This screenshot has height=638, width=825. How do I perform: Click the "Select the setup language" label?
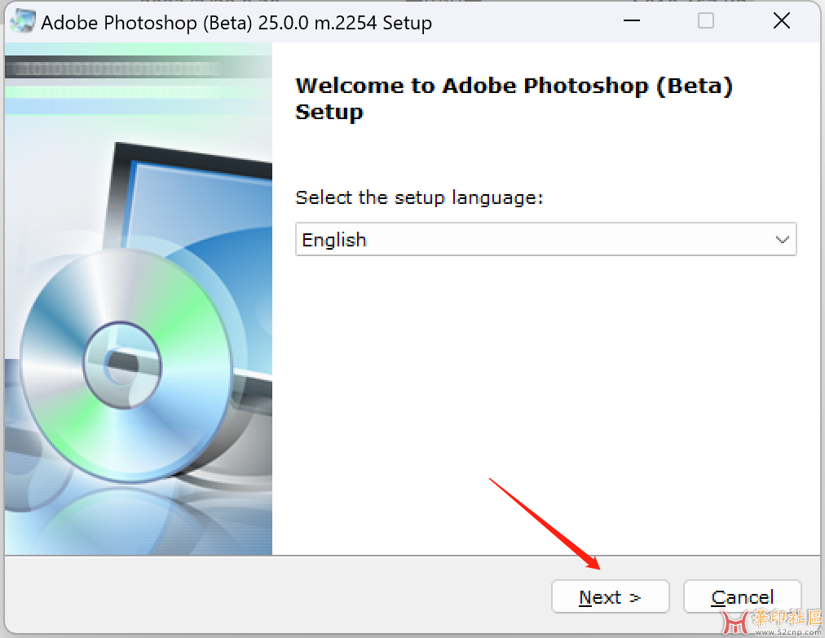[x=419, y=197]
